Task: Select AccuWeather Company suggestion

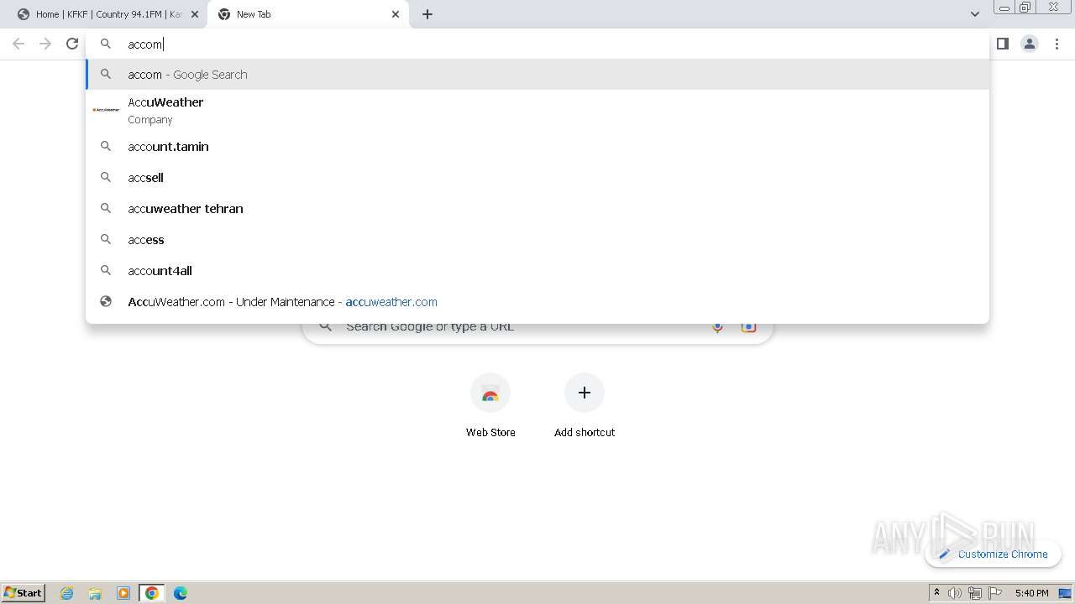Action: click(537, 110)
